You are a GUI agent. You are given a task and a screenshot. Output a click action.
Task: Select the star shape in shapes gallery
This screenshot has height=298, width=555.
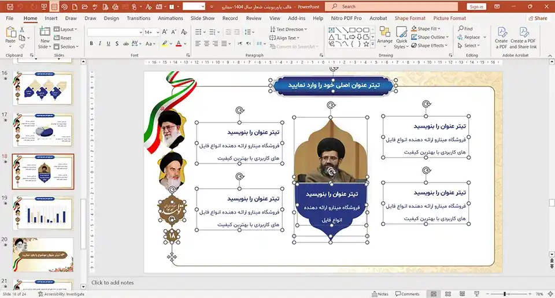coord(367,44)
